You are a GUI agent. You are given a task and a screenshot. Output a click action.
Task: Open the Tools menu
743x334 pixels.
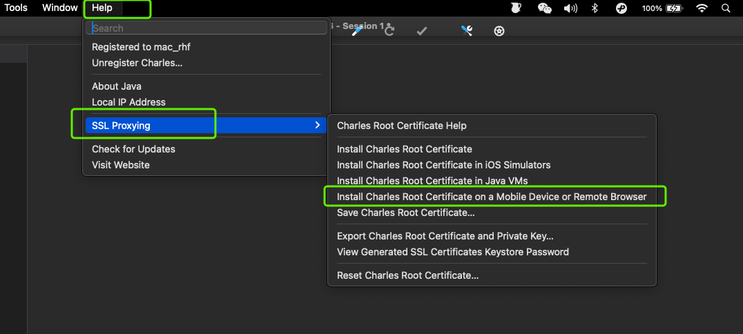coord(16,8)
